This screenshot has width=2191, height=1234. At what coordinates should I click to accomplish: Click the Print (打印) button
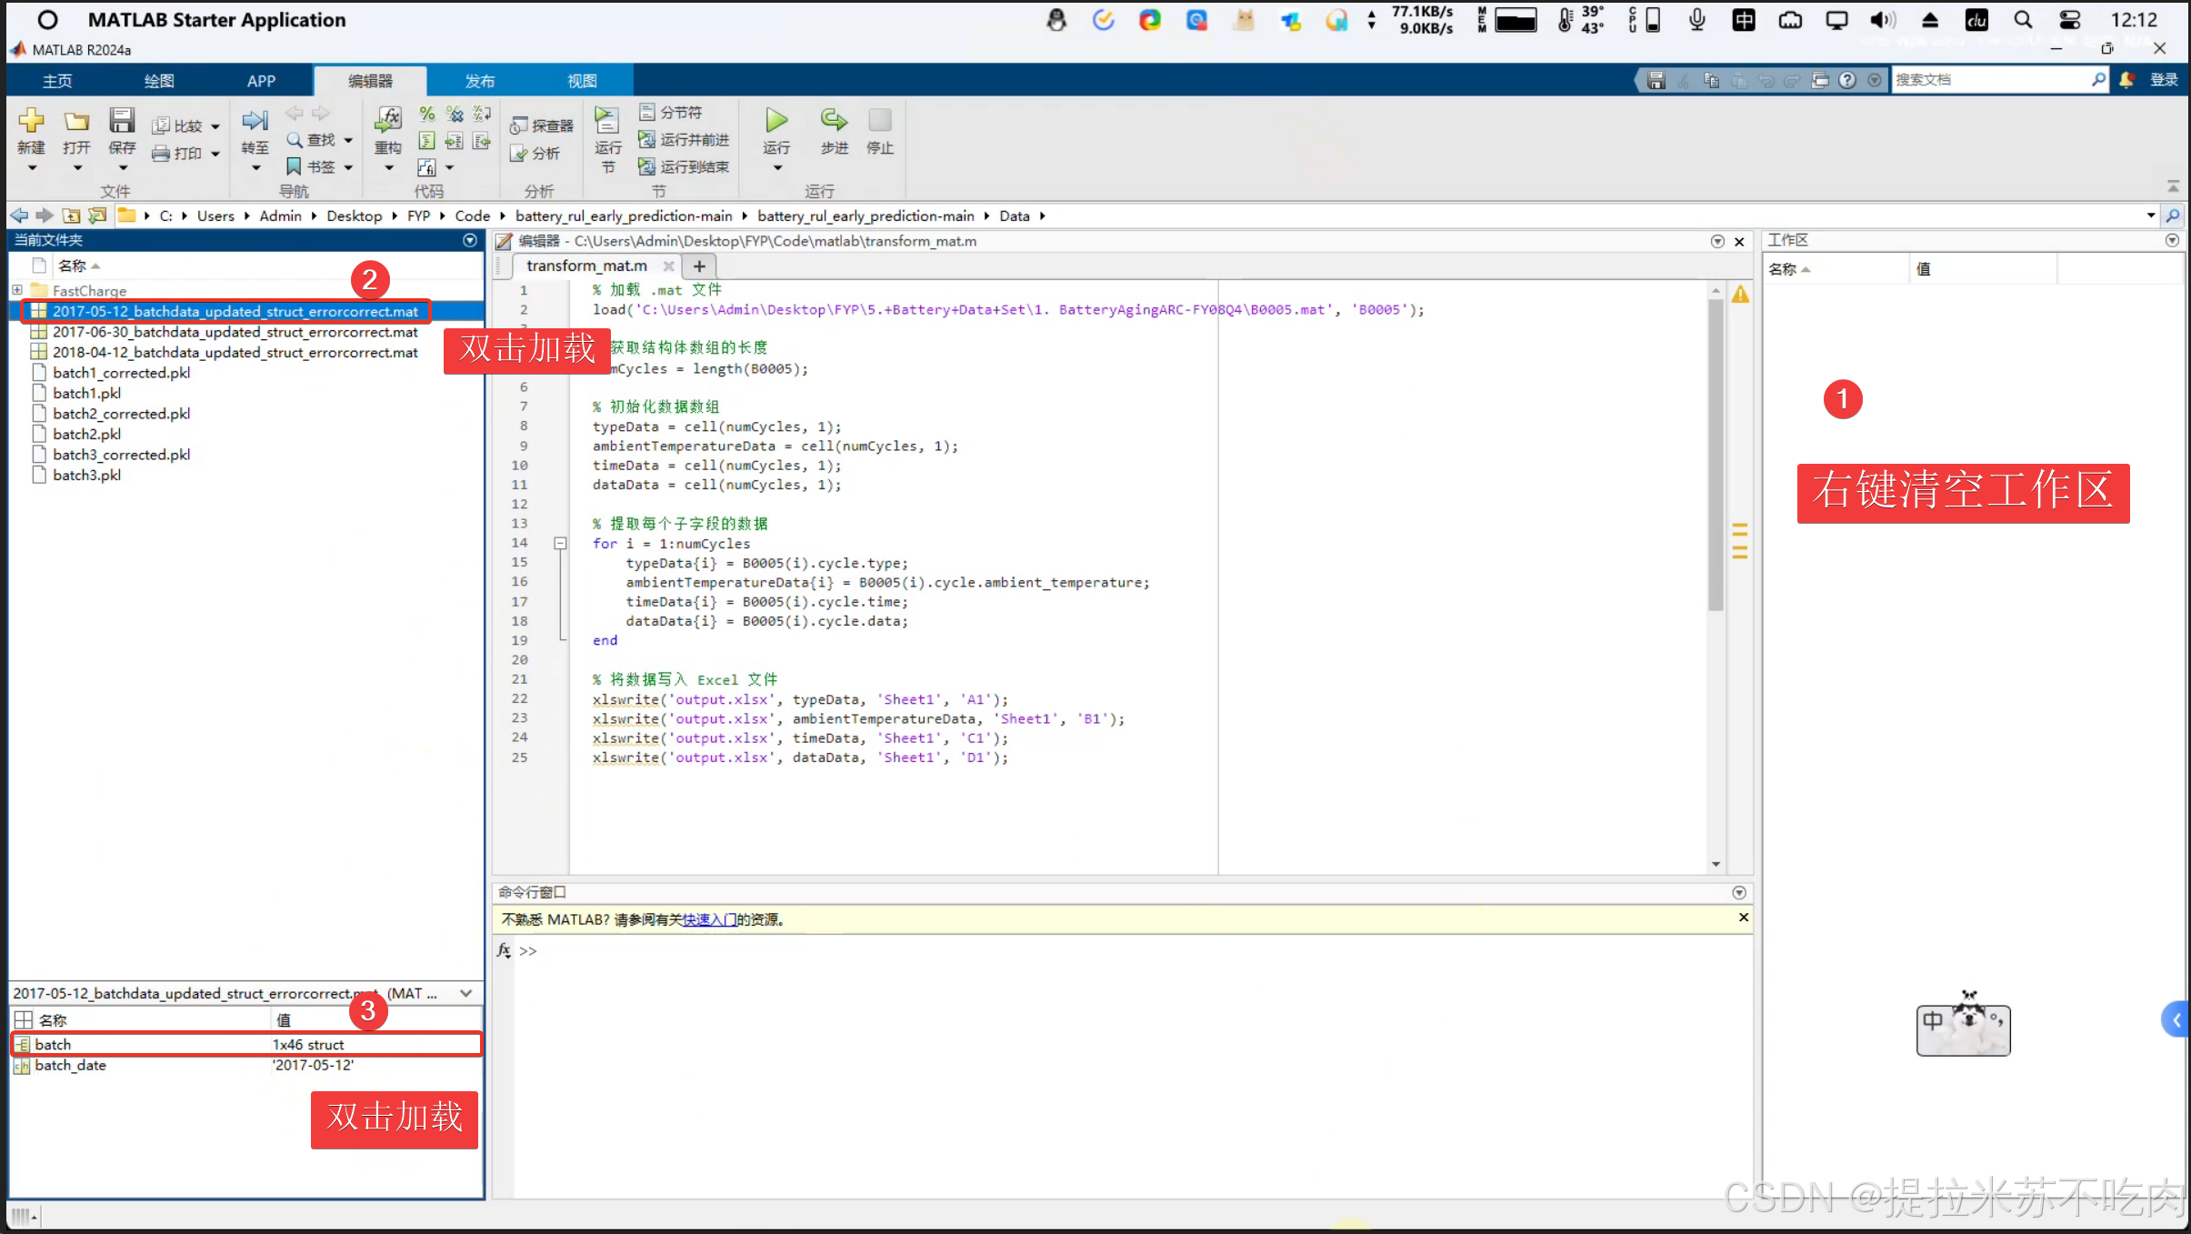pyautogui.click(x=177, y=153)
